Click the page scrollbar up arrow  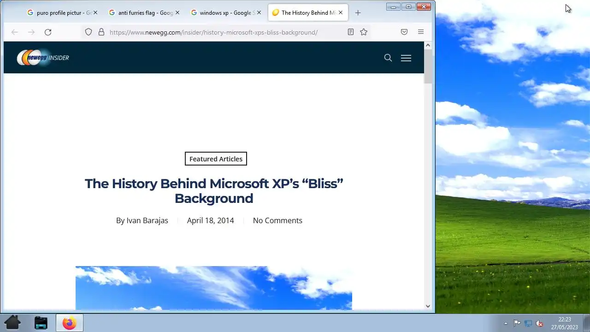coord(428,45)
